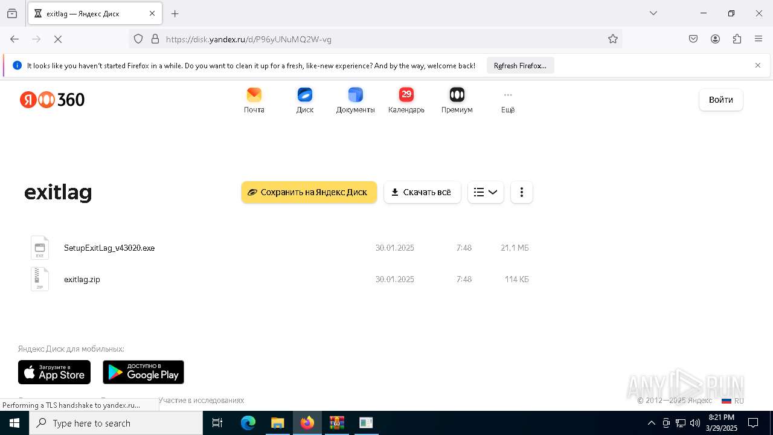Screen dimensions: 773x435
Task: Click the 114 КБ file size
Action: click(x=517, y=279)
